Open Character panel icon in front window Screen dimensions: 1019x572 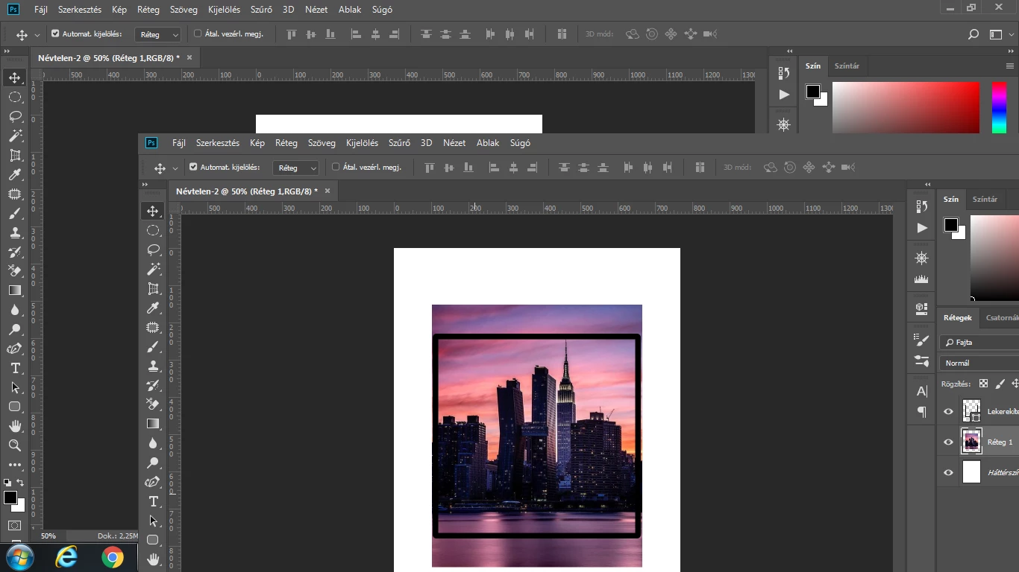922,391
